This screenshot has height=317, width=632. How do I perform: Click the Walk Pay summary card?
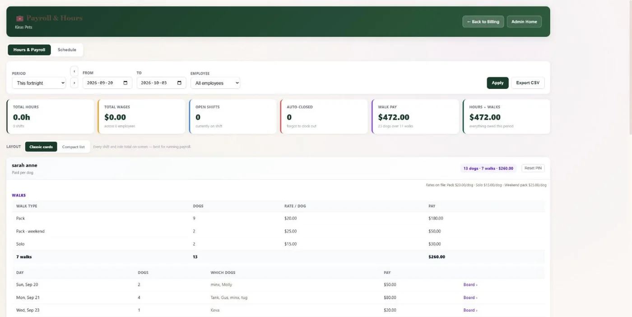415,117
